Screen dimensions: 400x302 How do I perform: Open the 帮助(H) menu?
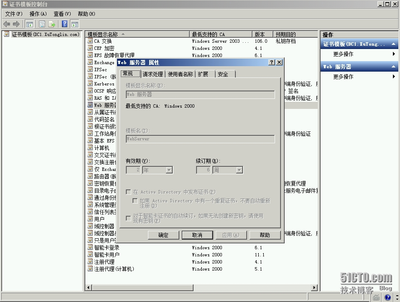coord(87,14)
